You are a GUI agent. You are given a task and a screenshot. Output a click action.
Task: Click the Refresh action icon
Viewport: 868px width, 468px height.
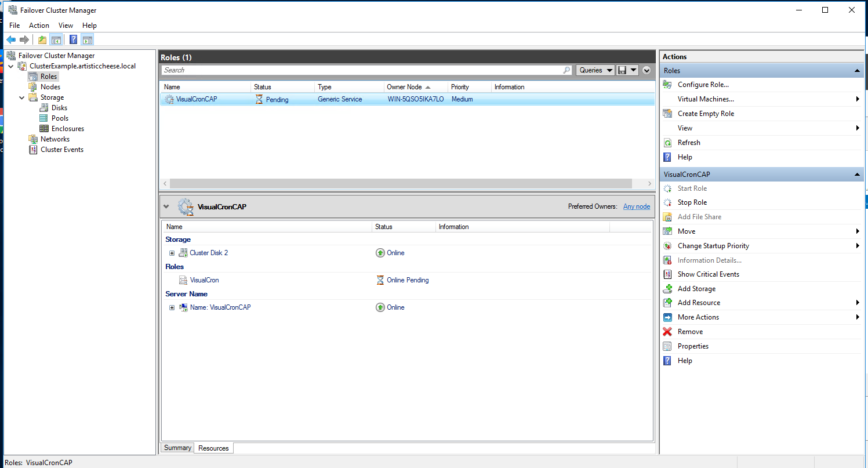pyautogui.click(x=667, y=143)
